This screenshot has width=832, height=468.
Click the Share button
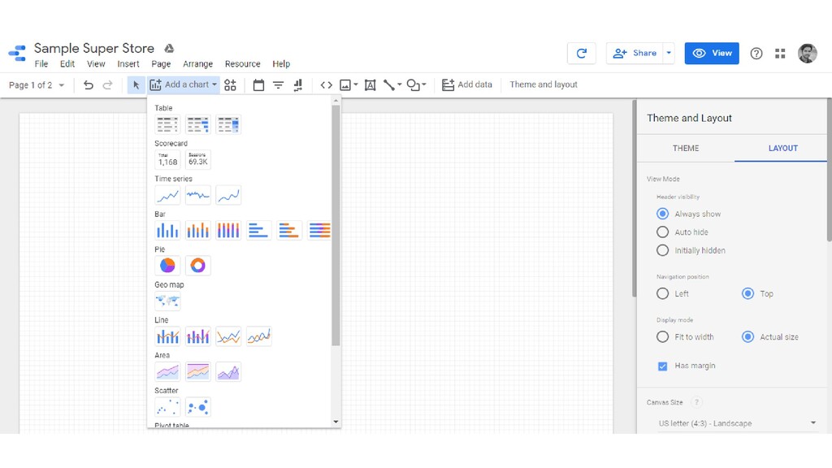[x=635, y=53]
